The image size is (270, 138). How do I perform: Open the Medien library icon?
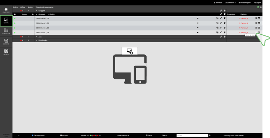[x=6, y=52]
